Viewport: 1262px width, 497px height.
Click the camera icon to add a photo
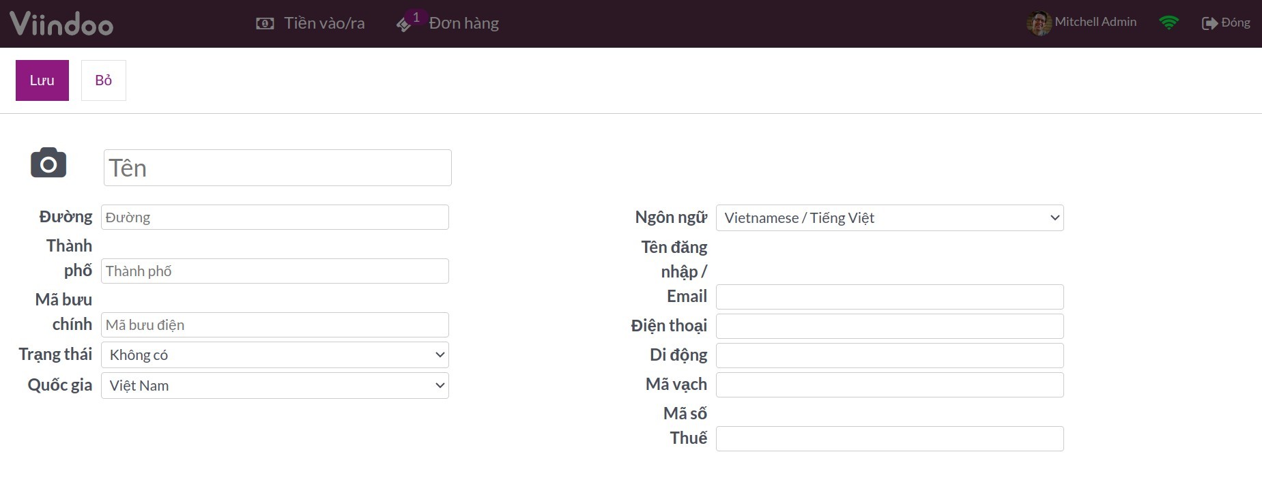point(48,162)
